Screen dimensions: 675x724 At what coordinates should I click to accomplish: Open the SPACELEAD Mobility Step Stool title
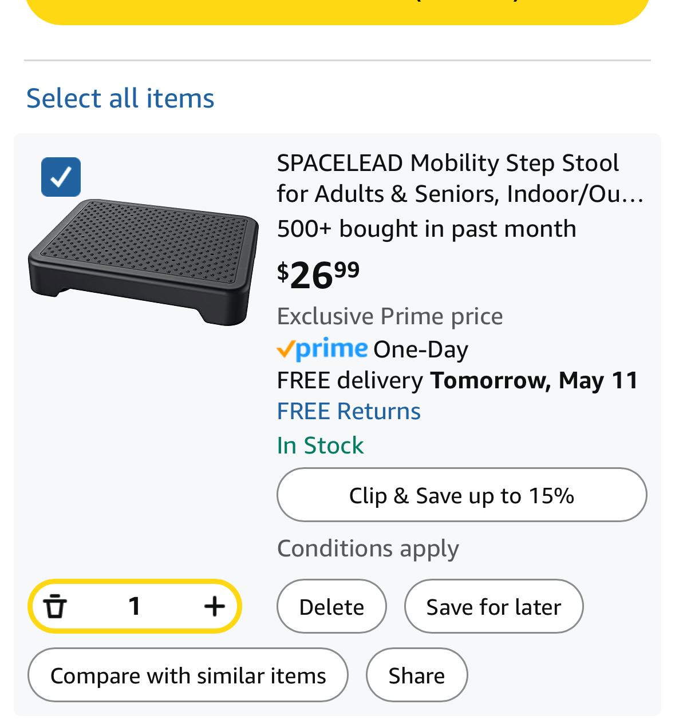pos(460,178)
